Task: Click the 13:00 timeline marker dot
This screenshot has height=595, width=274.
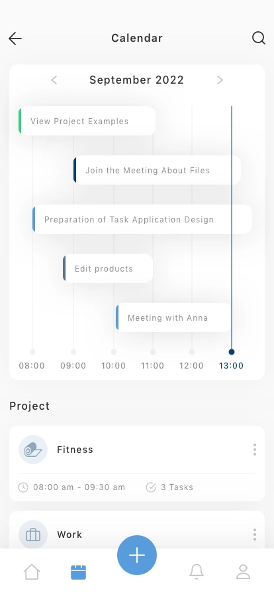Action: point(232,352)
